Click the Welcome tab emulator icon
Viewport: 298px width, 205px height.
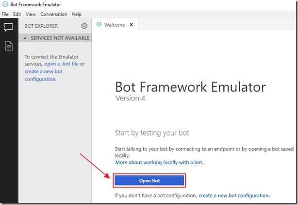pos(99,24)
